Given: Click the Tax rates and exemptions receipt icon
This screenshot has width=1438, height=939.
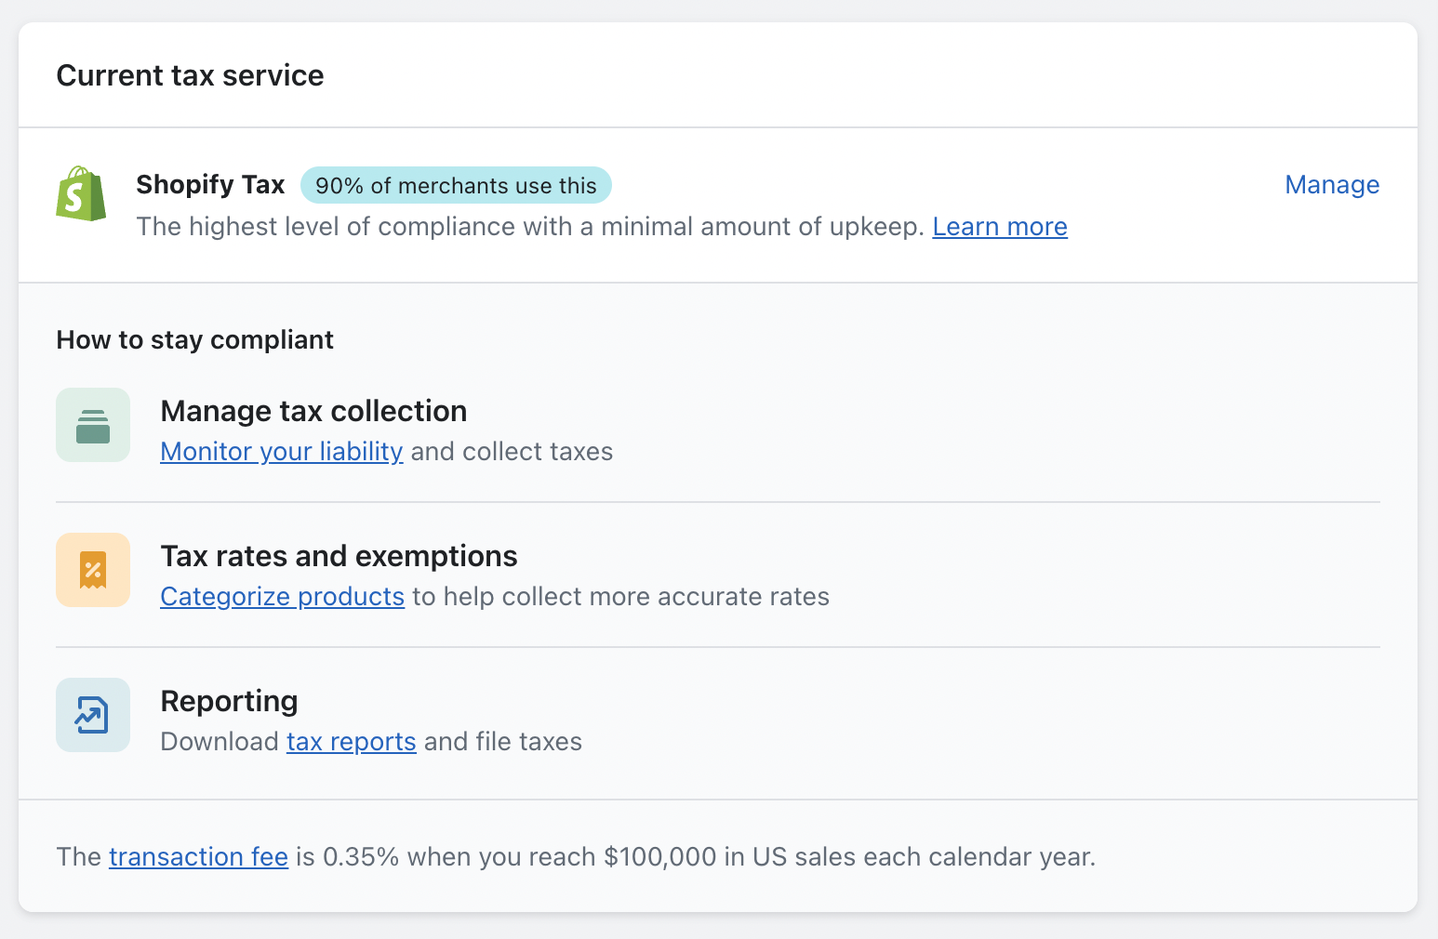Looking at the screenshot, I should (93, 570).
